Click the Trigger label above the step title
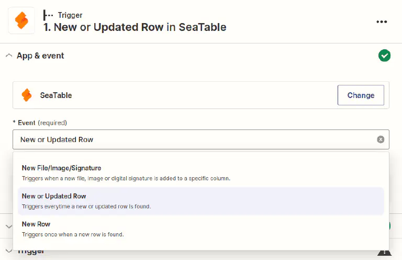The width and height of the screenshot is (402, 260). tap(70, 15)
